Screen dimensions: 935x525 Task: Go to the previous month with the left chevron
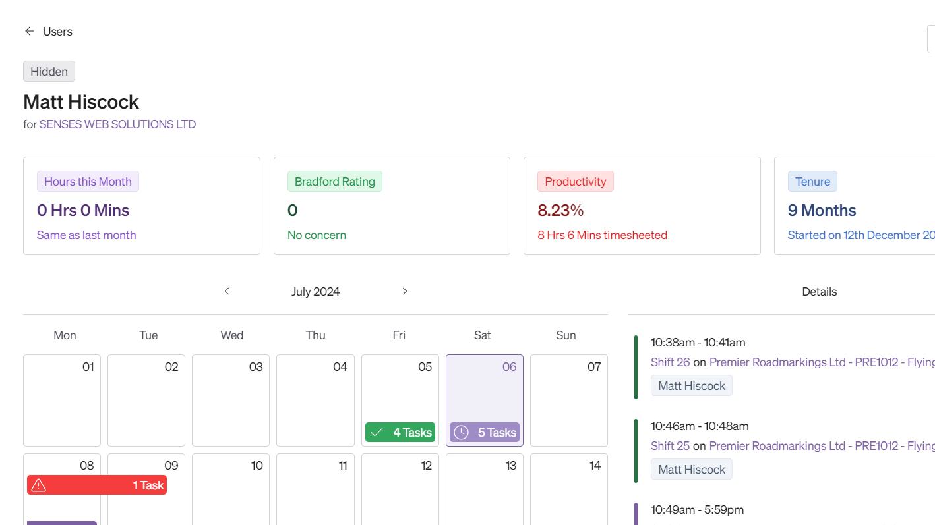pos(227,290)
